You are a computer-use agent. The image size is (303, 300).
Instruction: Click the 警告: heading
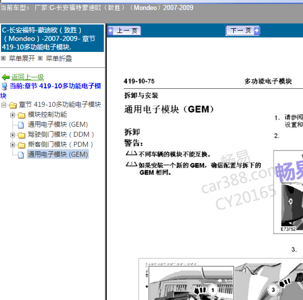pyautogui.click(x=133, y=143)
